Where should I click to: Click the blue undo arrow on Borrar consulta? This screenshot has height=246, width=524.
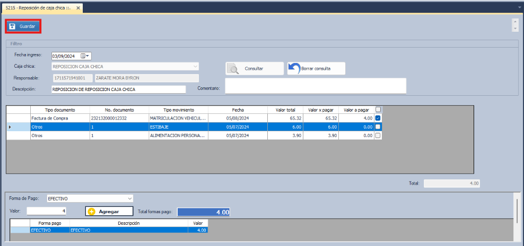pyautogui.click(x=295, y=69)
